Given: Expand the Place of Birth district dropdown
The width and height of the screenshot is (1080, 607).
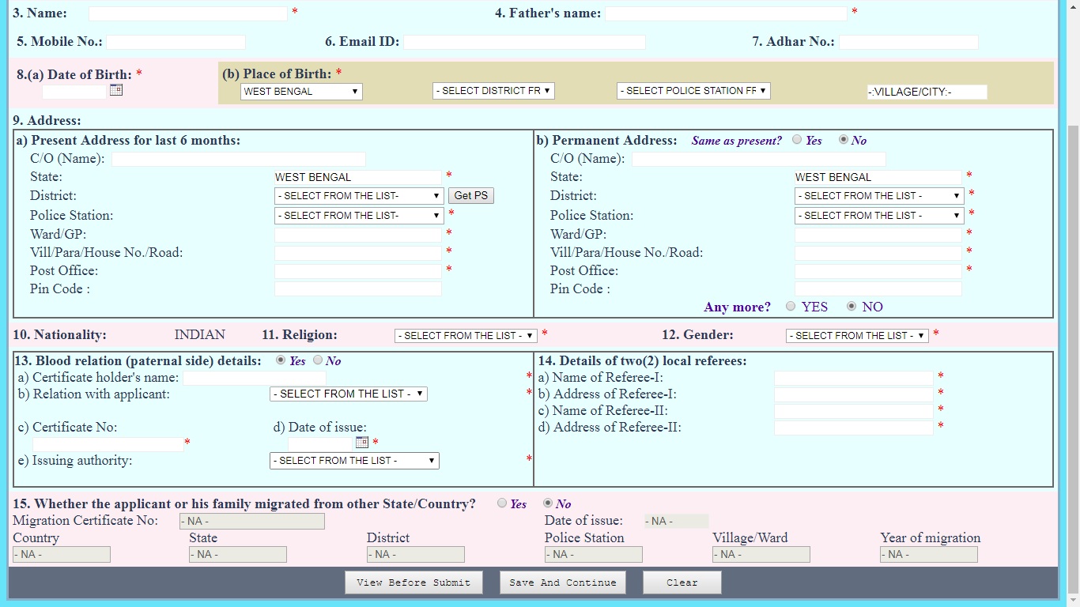Looking at the screenshot, I should (493, 90).
